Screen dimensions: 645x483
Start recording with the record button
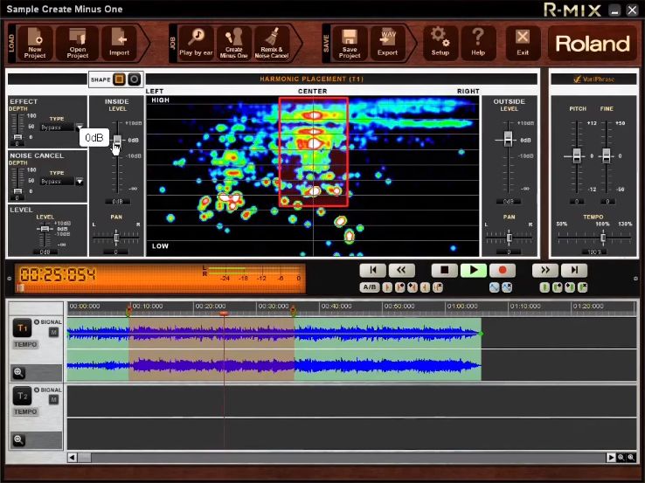[x=503, y=270]
